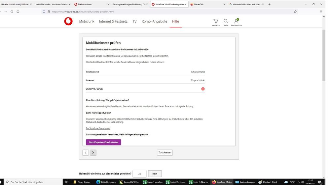Click the Telefonieren row label
Screen dimensions: 330x185
(x=92, y=72)
